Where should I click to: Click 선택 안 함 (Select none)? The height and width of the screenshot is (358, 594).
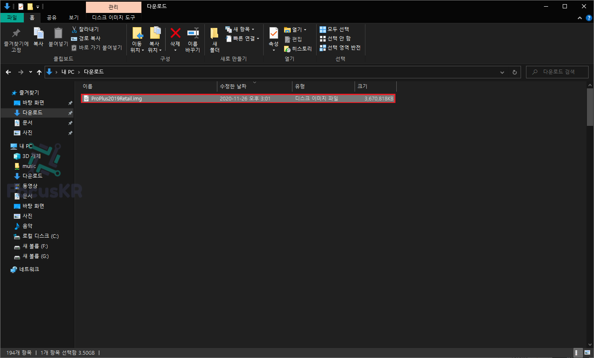point(335,38)
